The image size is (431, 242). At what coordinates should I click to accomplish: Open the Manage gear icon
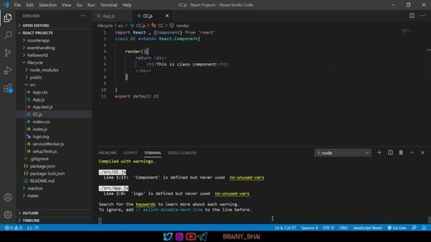click(x=7, y=214)
